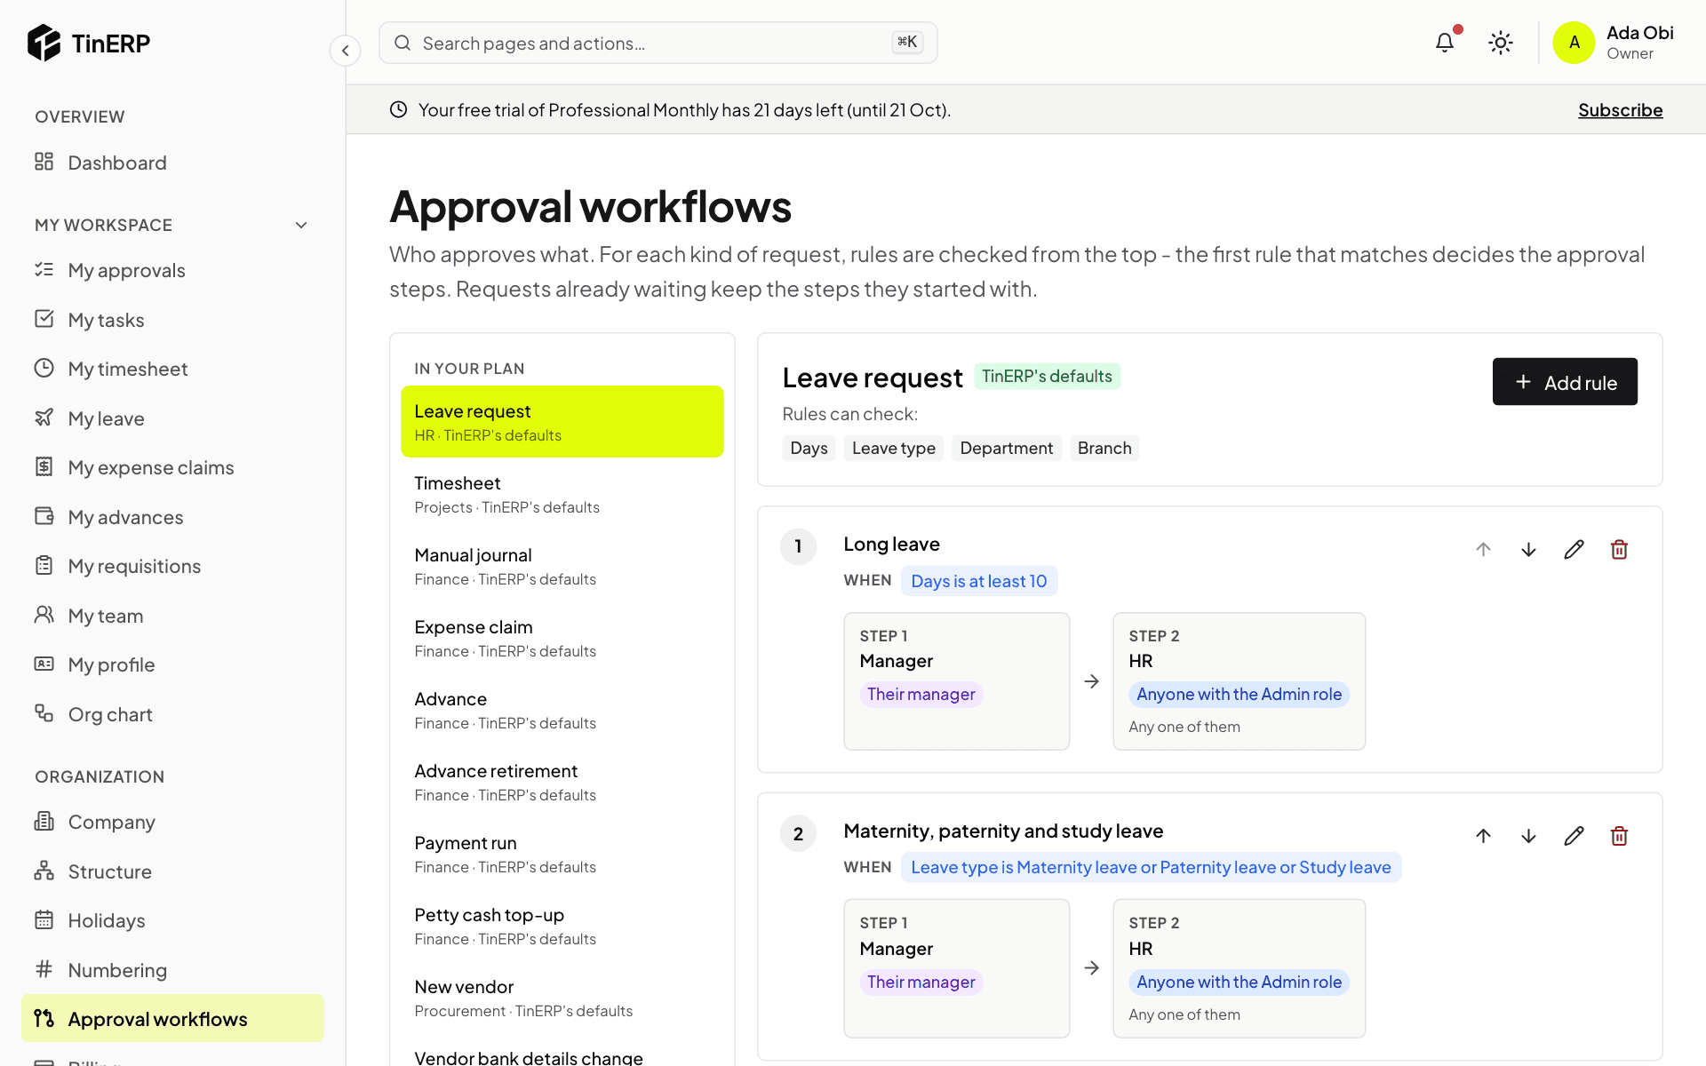Collapse the sidebar with the chevron button

(x=345, y=51)
